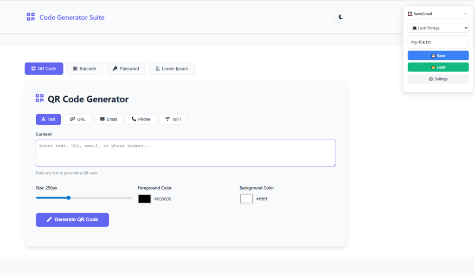Screen dimensions: 475x275
Task: Choose the Phone content type
Action: [x=141, y=119]
